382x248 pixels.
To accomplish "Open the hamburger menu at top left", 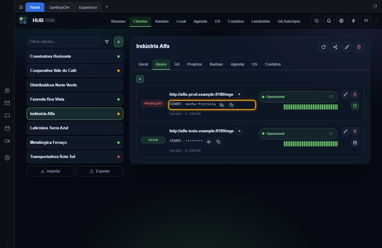I will 21,7.
